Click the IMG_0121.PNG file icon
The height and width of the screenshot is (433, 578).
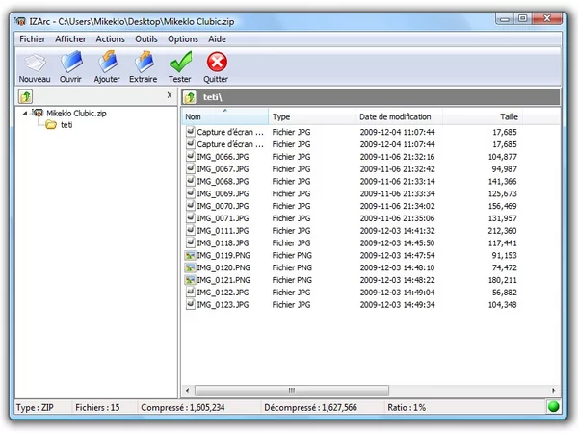coord(190,280)
